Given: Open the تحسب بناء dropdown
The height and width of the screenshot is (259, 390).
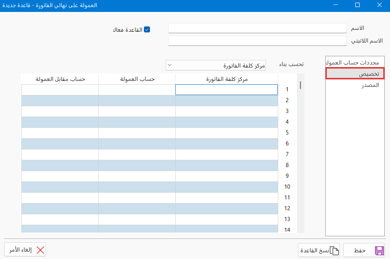Looking at the screenshot, I should tap(216, 65).
